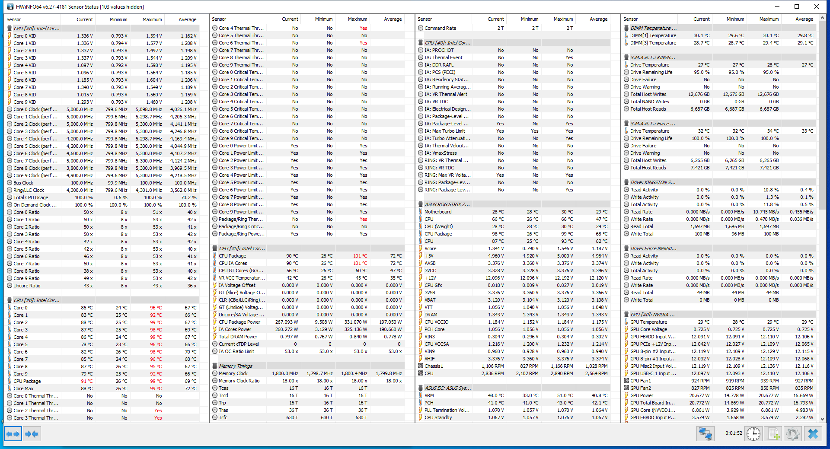
Task: Click the circle icon beside Drive Remaining Life 95.0 %
Action: (626, 72)
